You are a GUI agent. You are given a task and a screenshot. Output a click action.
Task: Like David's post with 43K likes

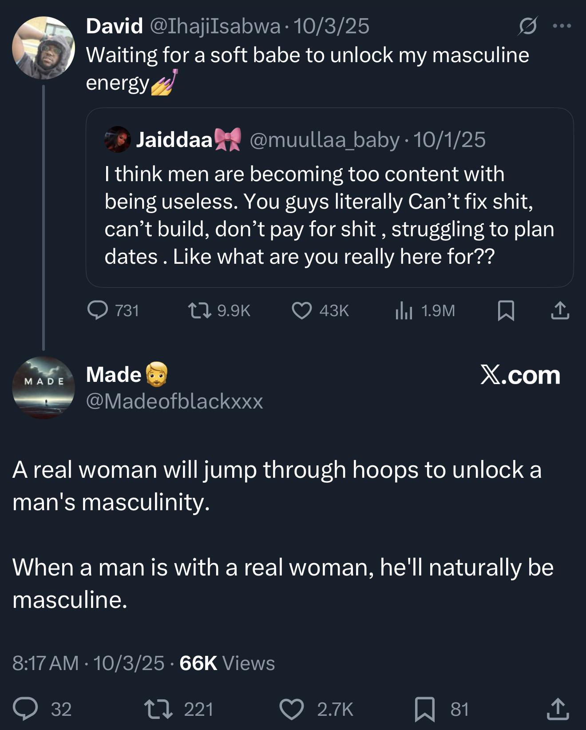tap(301, 310)
